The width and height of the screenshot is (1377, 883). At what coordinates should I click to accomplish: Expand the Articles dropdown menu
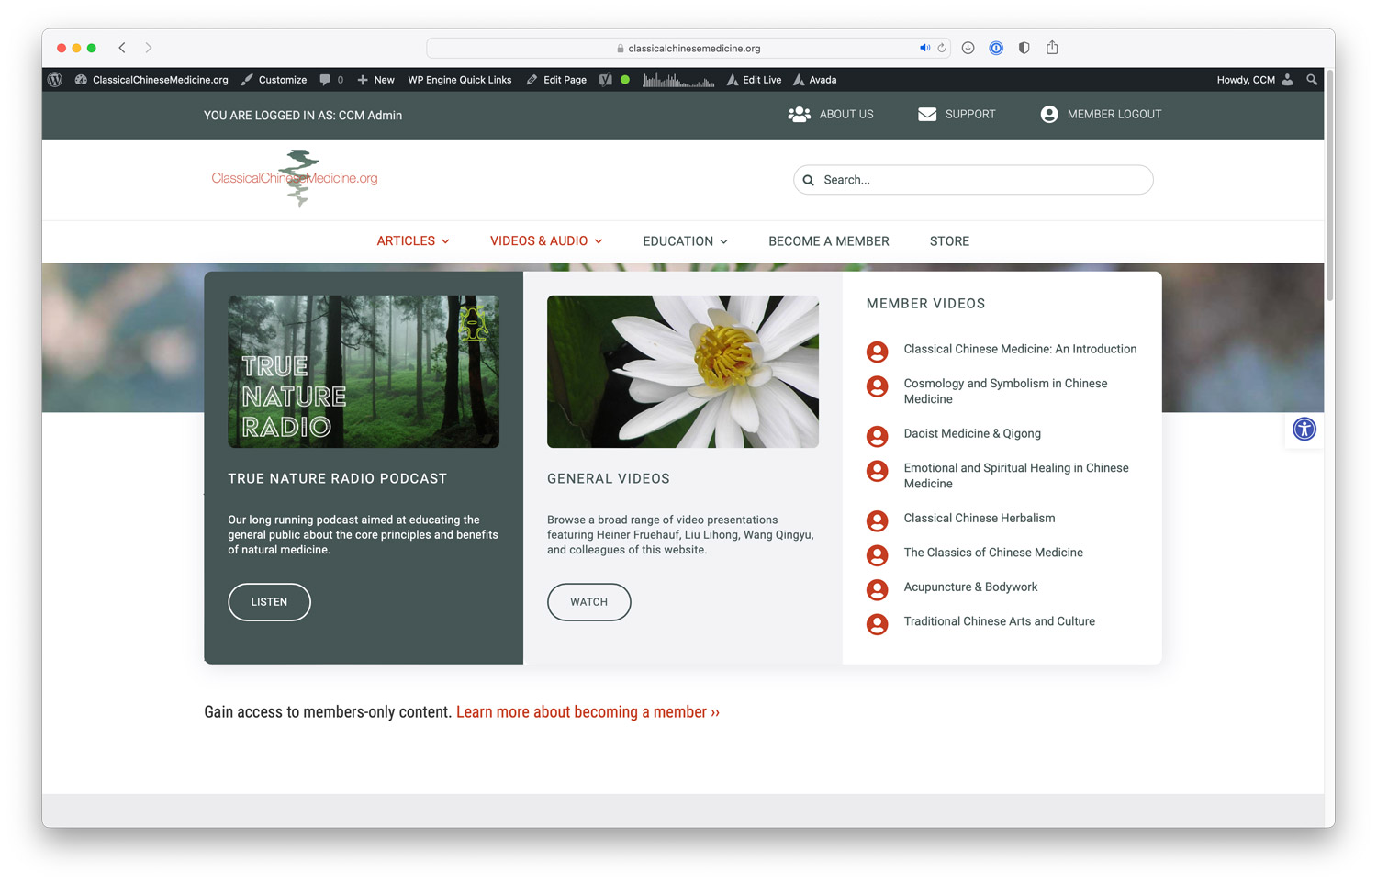click(413, 241)
